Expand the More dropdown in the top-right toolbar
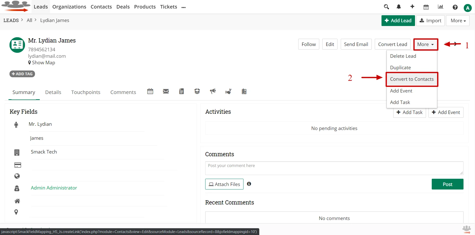This screenshot has height=235, width=475. 457,20
